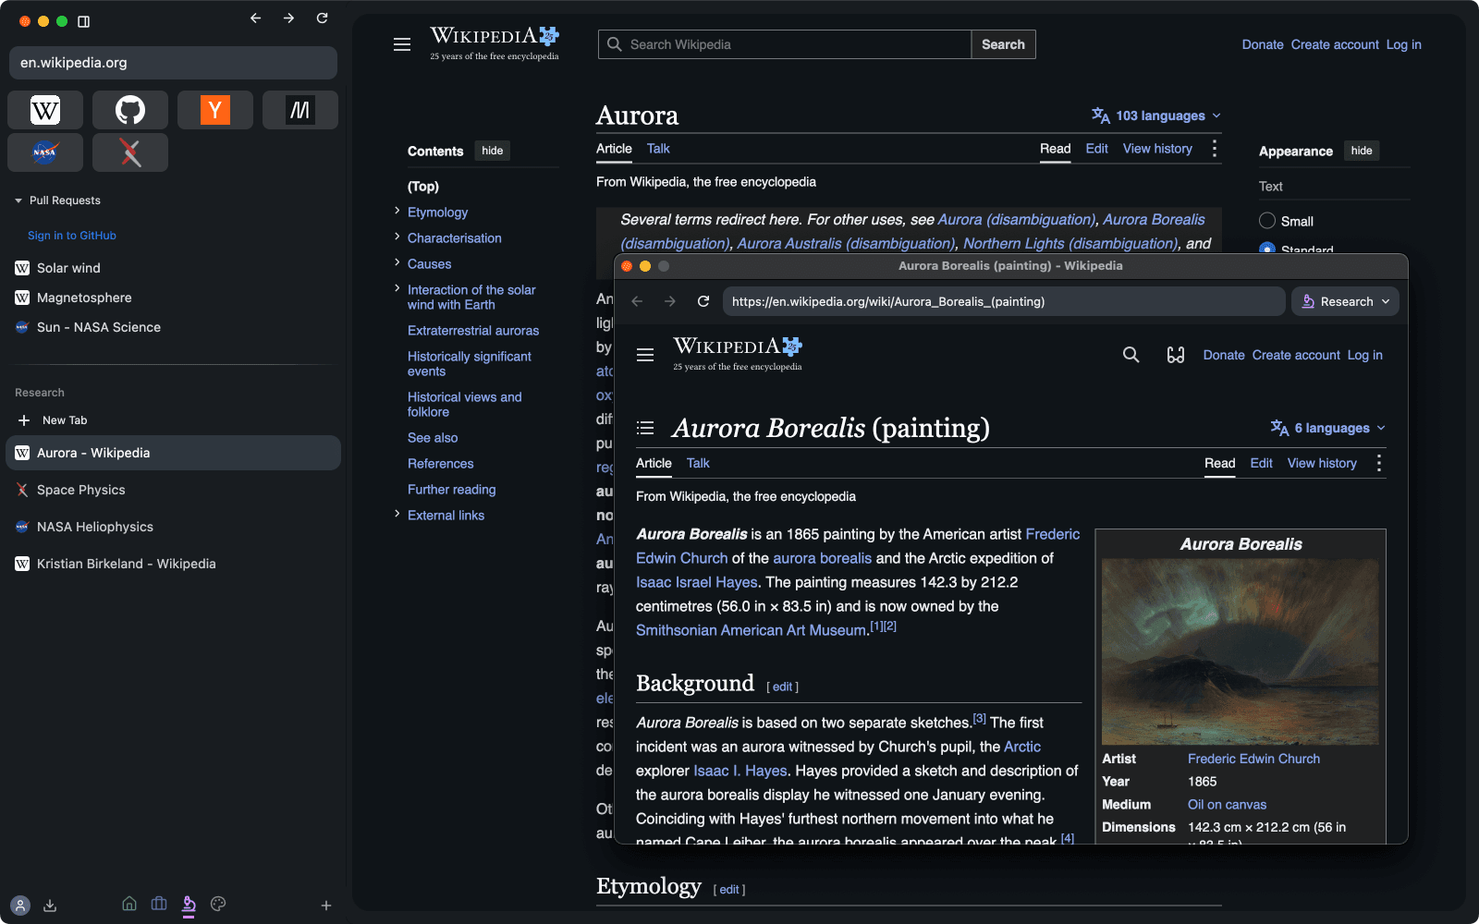Click the Aurora Borealis painting thumbnail
Image resolution: width=1479 pixels, height=924 pixels.
click(x=1240, y=651)
